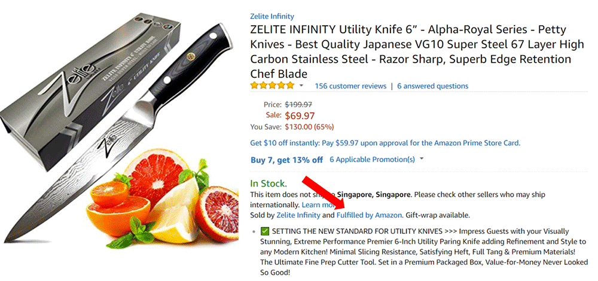This screenshot has height=281, width=598.
Task: Open Zelite Infinity brand link above title
Action: coord(272,16)
